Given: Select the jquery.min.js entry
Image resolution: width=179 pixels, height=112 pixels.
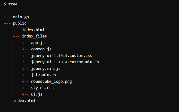Looking at the screenshot, I should (46, 69).
